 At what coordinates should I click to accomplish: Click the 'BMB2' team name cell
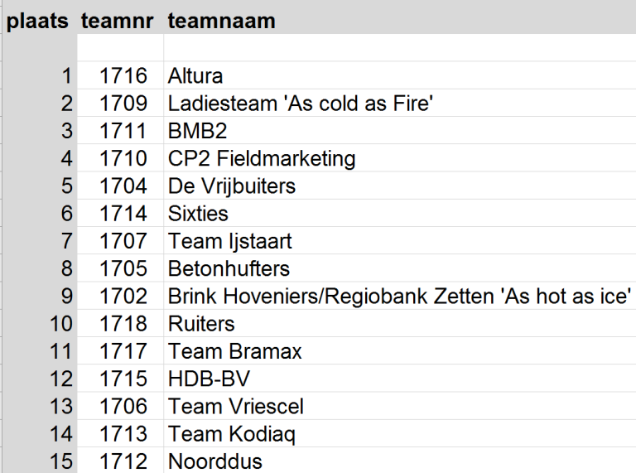click(197, 131)
